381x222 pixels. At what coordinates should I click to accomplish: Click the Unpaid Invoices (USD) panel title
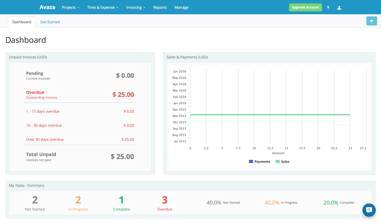[x=28, y=57]
